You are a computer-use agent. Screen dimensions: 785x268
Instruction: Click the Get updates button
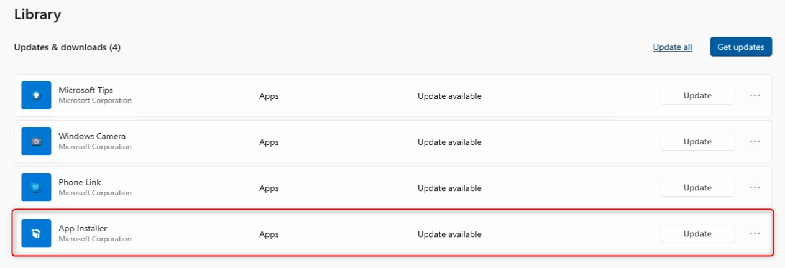[741, 47]
